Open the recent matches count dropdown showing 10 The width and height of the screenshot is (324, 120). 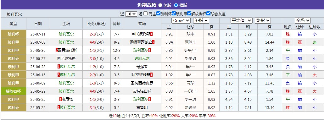point(131,14)
